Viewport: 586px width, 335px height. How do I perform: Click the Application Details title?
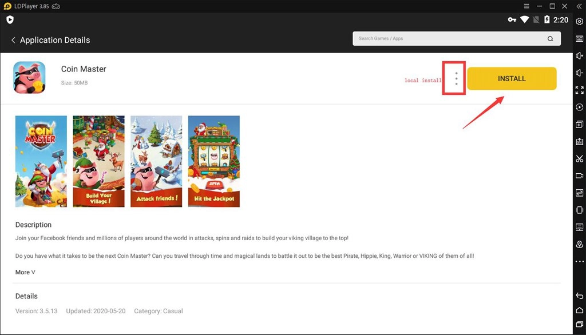tap(55, 40)
